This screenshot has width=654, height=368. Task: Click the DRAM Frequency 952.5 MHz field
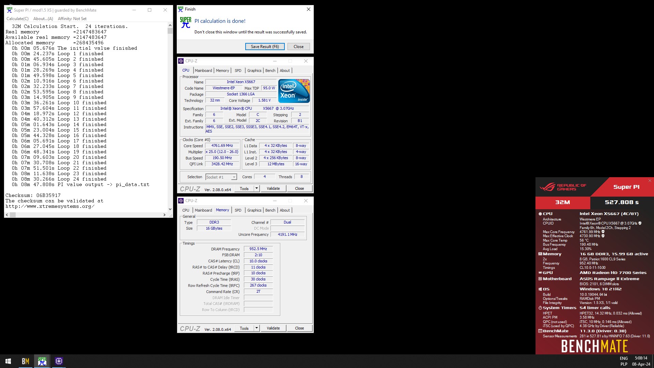tap(258, 249)
